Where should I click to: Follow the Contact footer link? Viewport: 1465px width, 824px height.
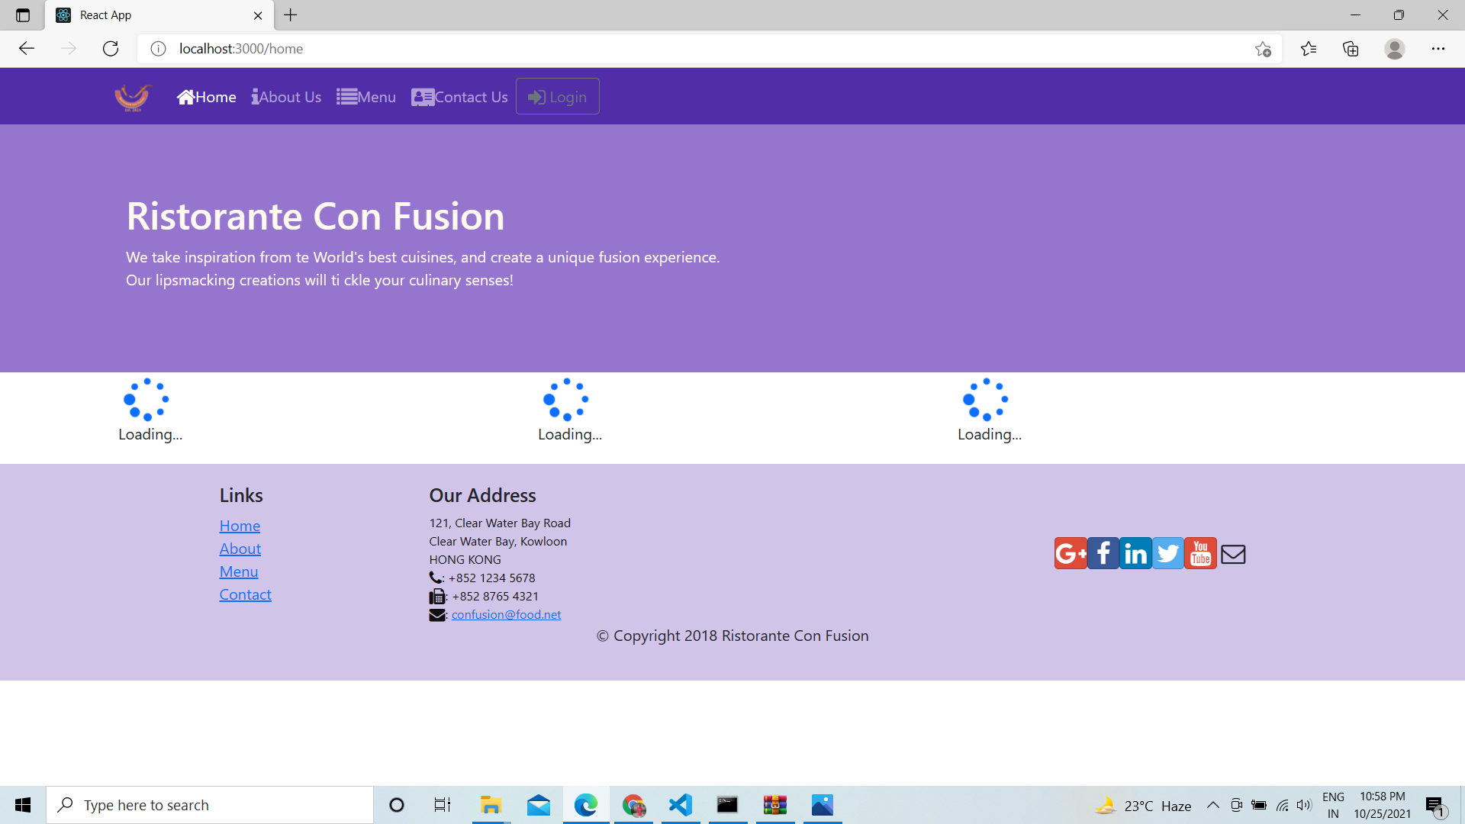pyautogui.click(x=246, y=594)
